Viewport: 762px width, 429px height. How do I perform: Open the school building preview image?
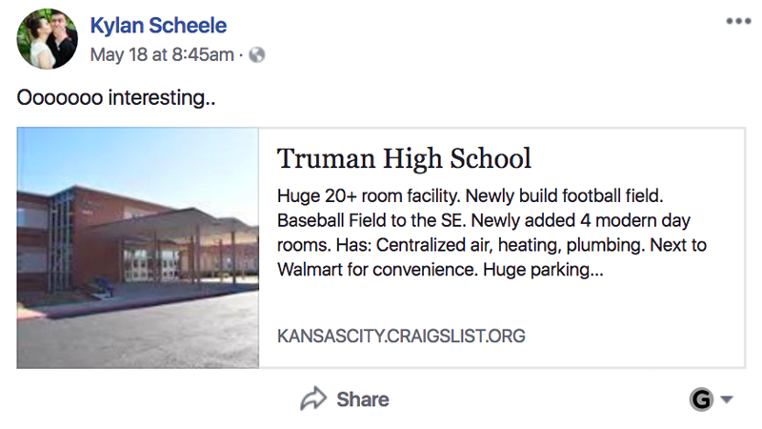138,247
